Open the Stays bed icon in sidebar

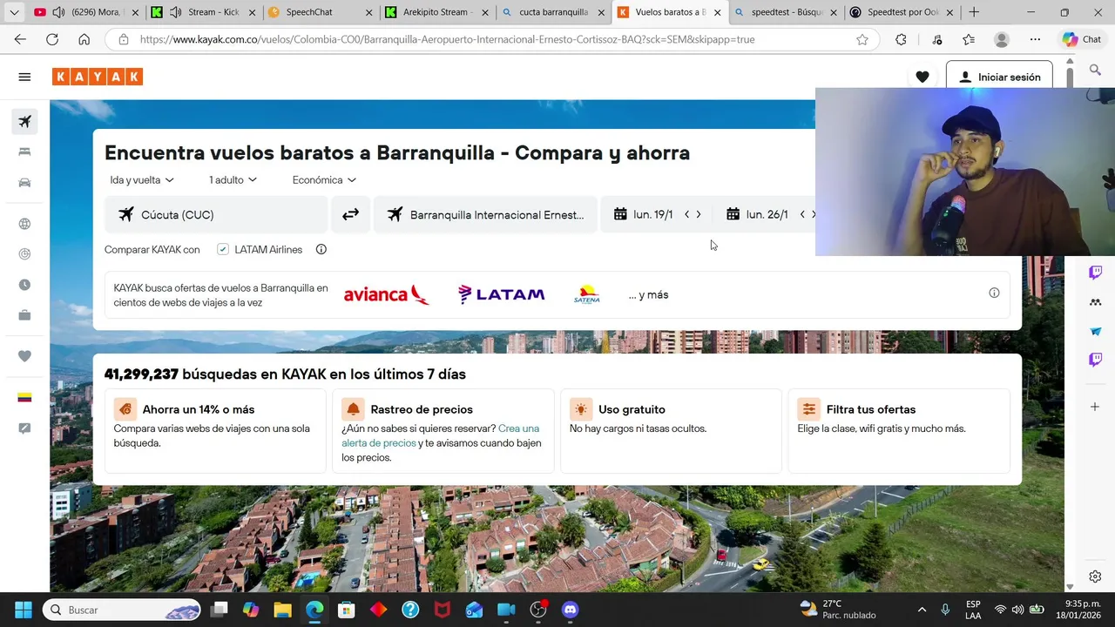pyautogui.click(x=24, y=152)
